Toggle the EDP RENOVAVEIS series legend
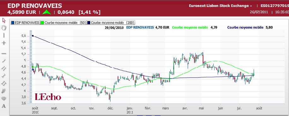Viewport: 289px width, 116px height. (25, 23)
